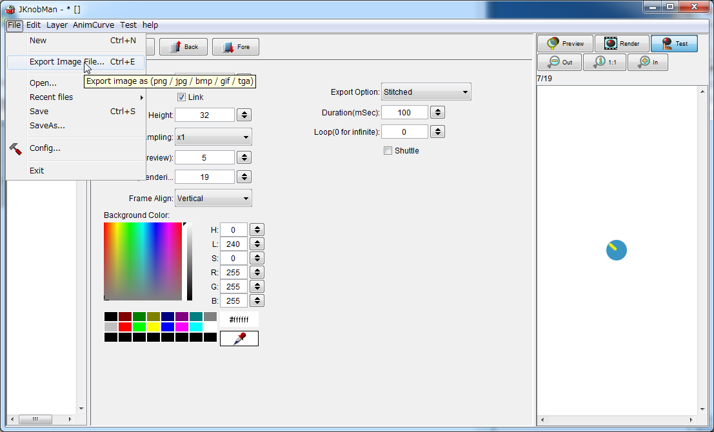Select the bright green color swatch

tap(139, 327)
